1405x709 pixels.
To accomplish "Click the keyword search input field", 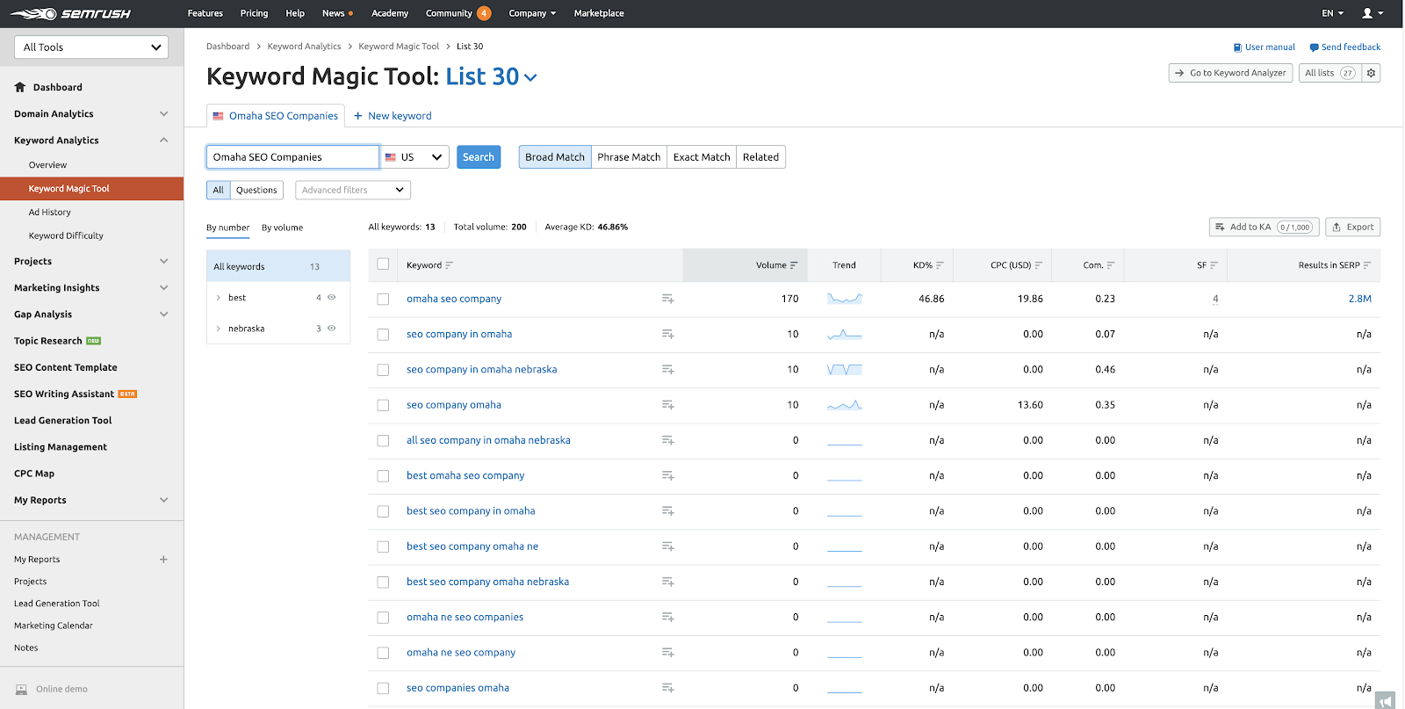I will coord(292,157).
